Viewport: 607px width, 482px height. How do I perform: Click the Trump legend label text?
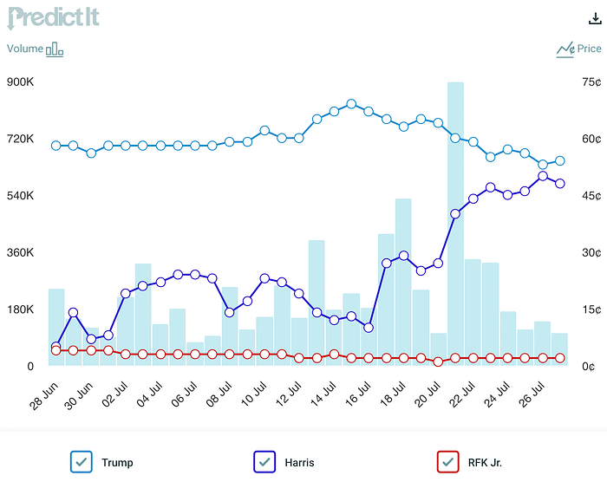click(117, 463)
